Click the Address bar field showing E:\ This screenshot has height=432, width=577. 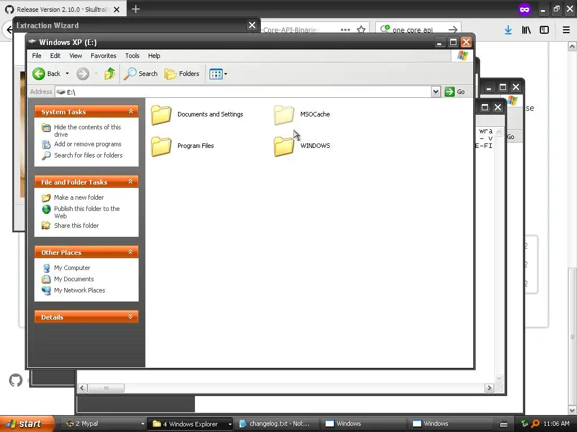[243, 92]
